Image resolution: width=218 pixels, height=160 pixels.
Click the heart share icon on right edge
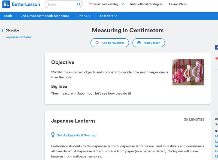[216, 58]
